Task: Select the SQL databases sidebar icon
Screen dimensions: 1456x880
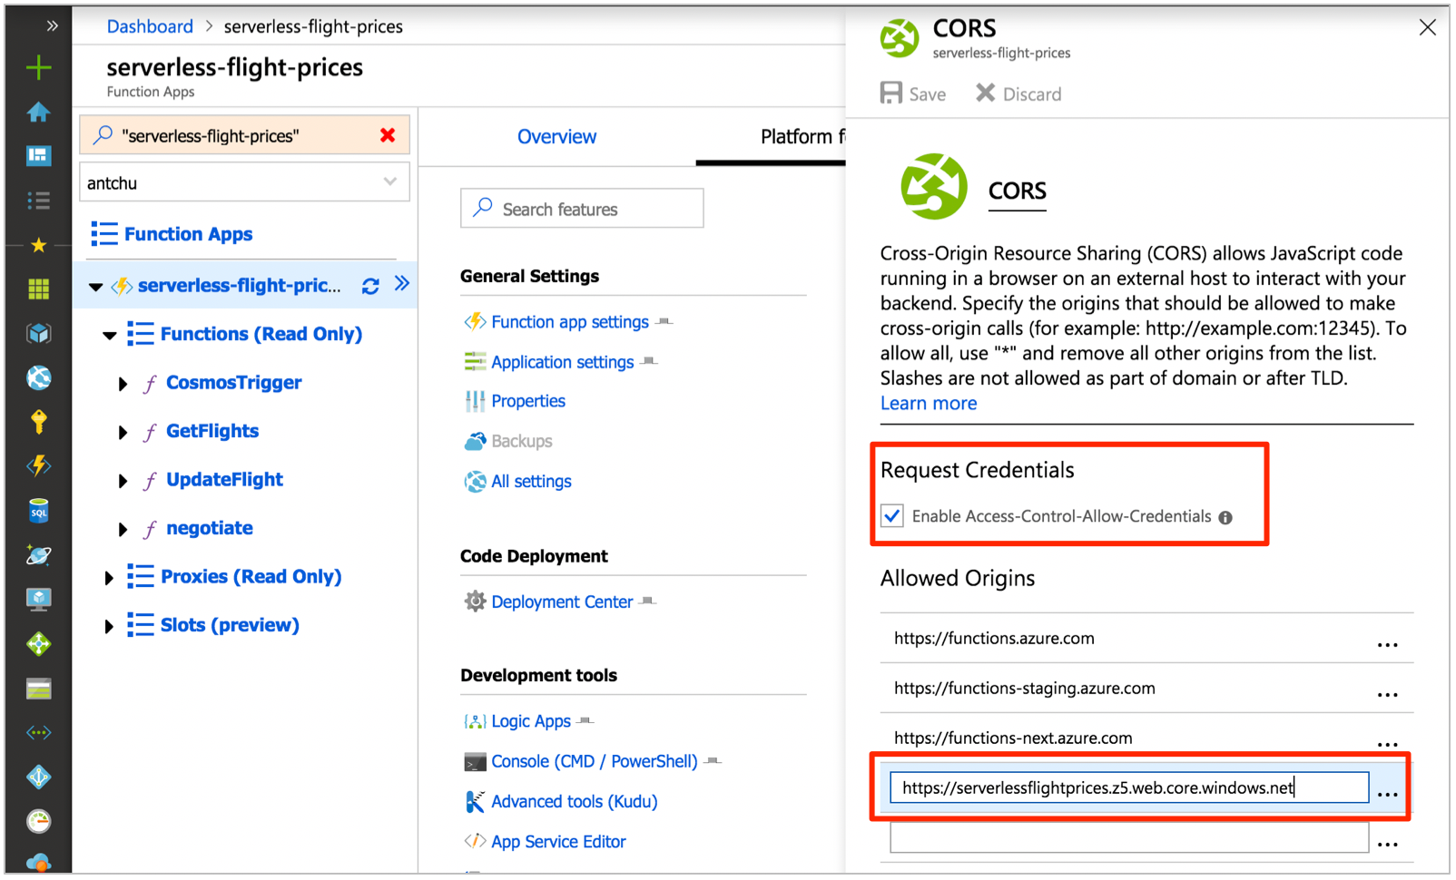Action: coord(38,510)
